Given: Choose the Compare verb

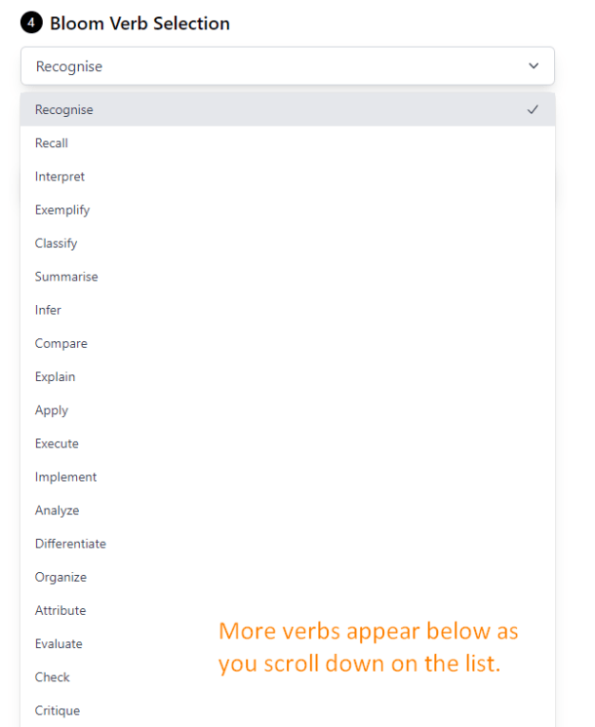Looking at the screenshot, I should click(60, 343).
